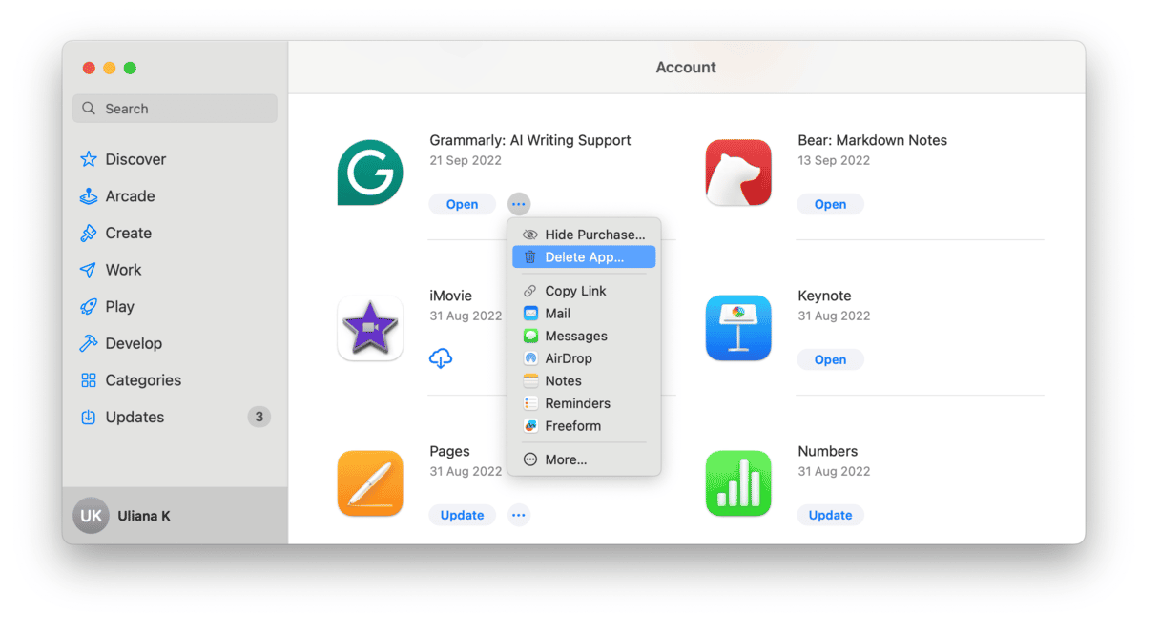Click the Arcade joystick icon in sidebar
This screenshot has width=1160, height=633.
[x=89, y=196]
